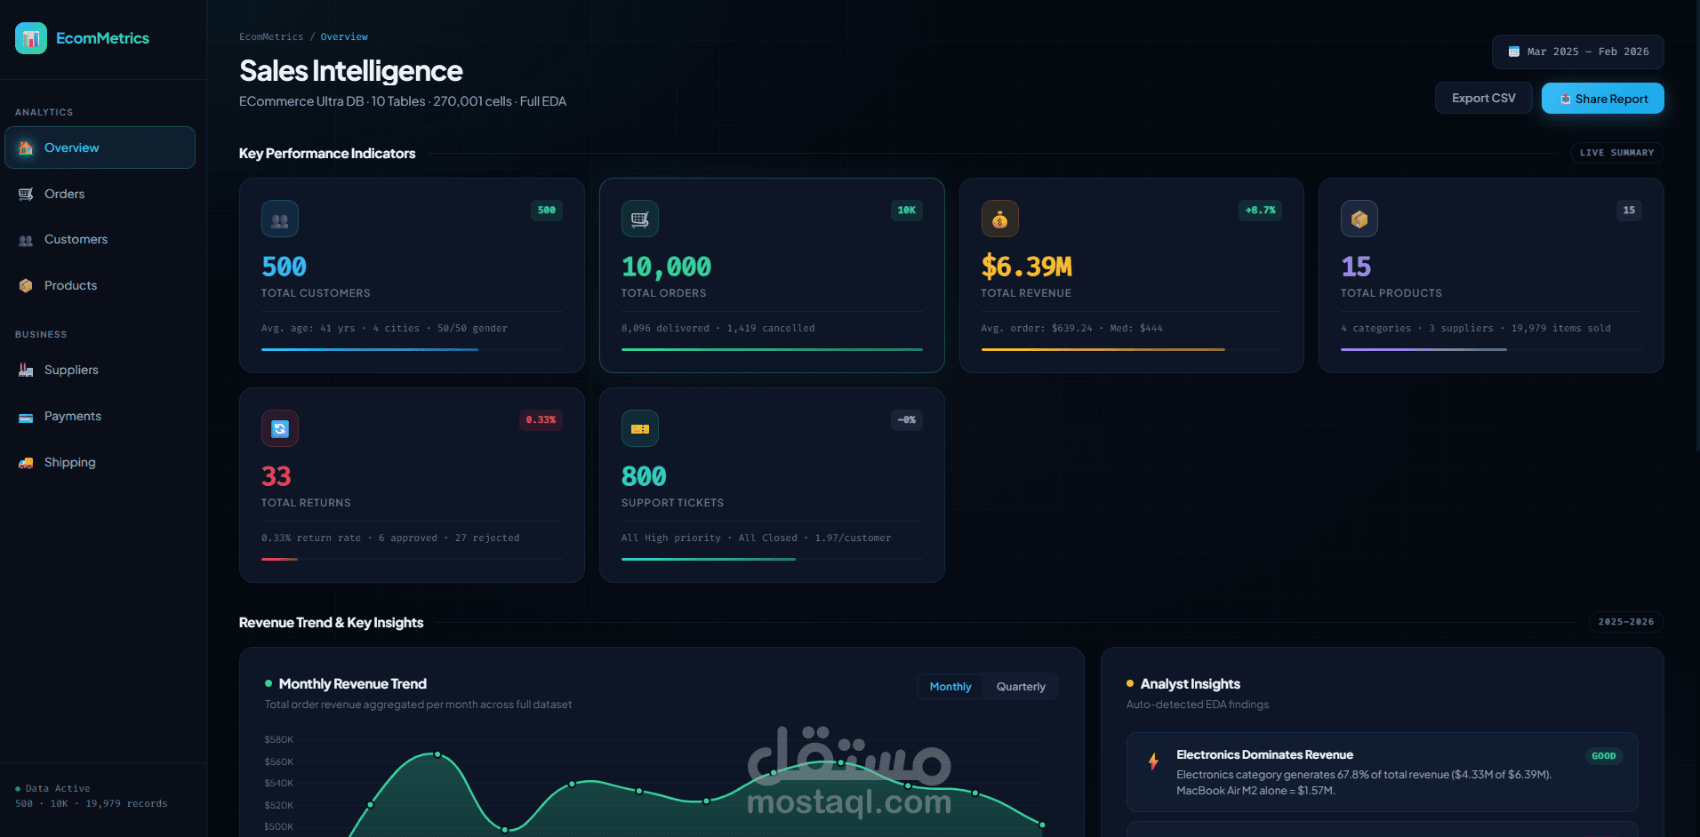
Task: Click the lightning icon on Electronics insight
Action: [x=1153, y=761]
